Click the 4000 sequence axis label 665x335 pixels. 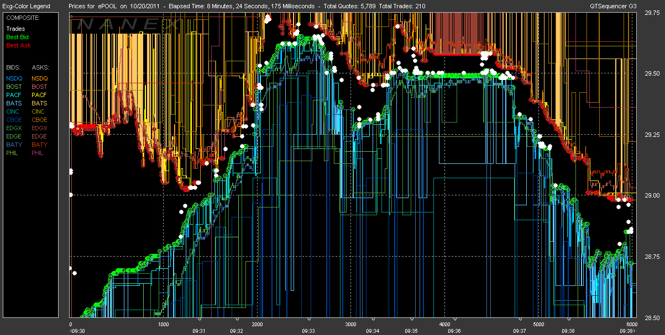coord(445,325)
